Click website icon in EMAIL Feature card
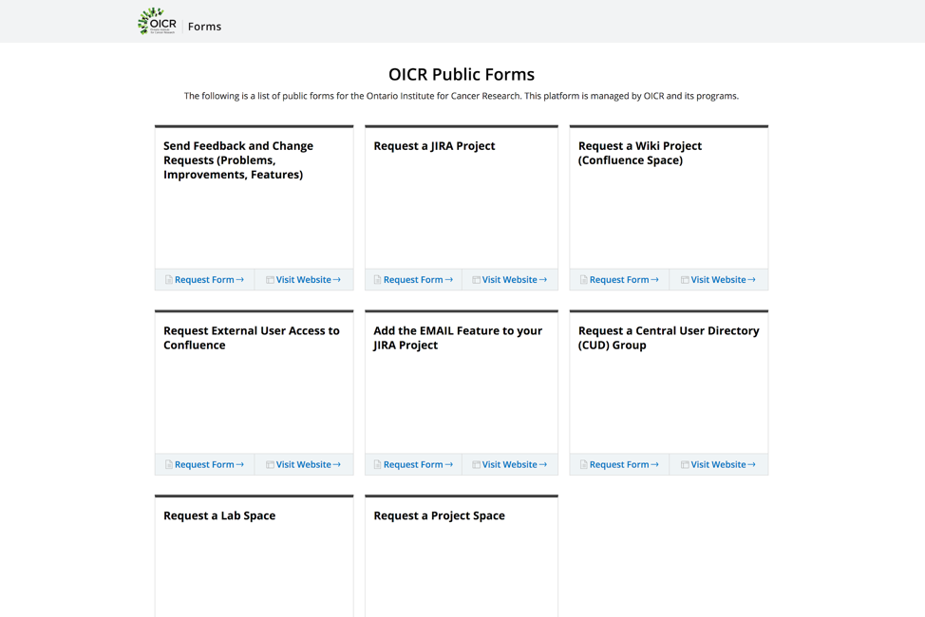 476,465
